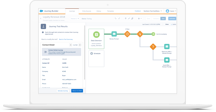Follow the Back to Test Summary link

coord(66,39)
